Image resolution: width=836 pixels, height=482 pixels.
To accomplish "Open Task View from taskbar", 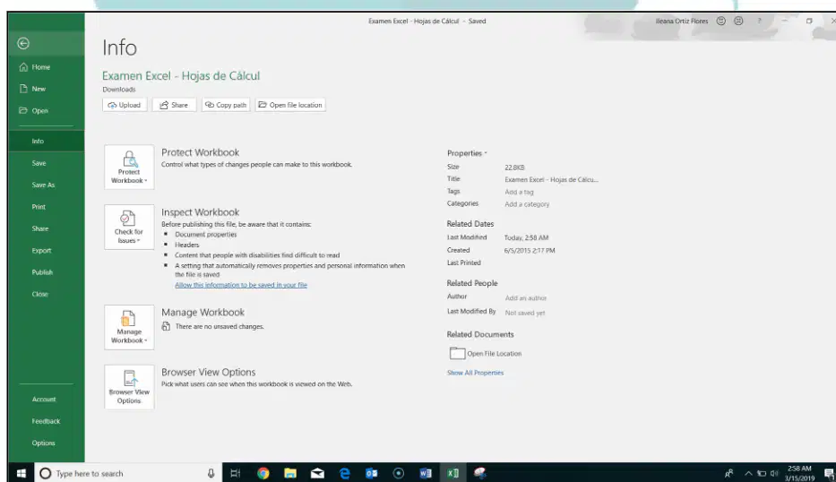I will pyautogui.click(x=235, y=473).
